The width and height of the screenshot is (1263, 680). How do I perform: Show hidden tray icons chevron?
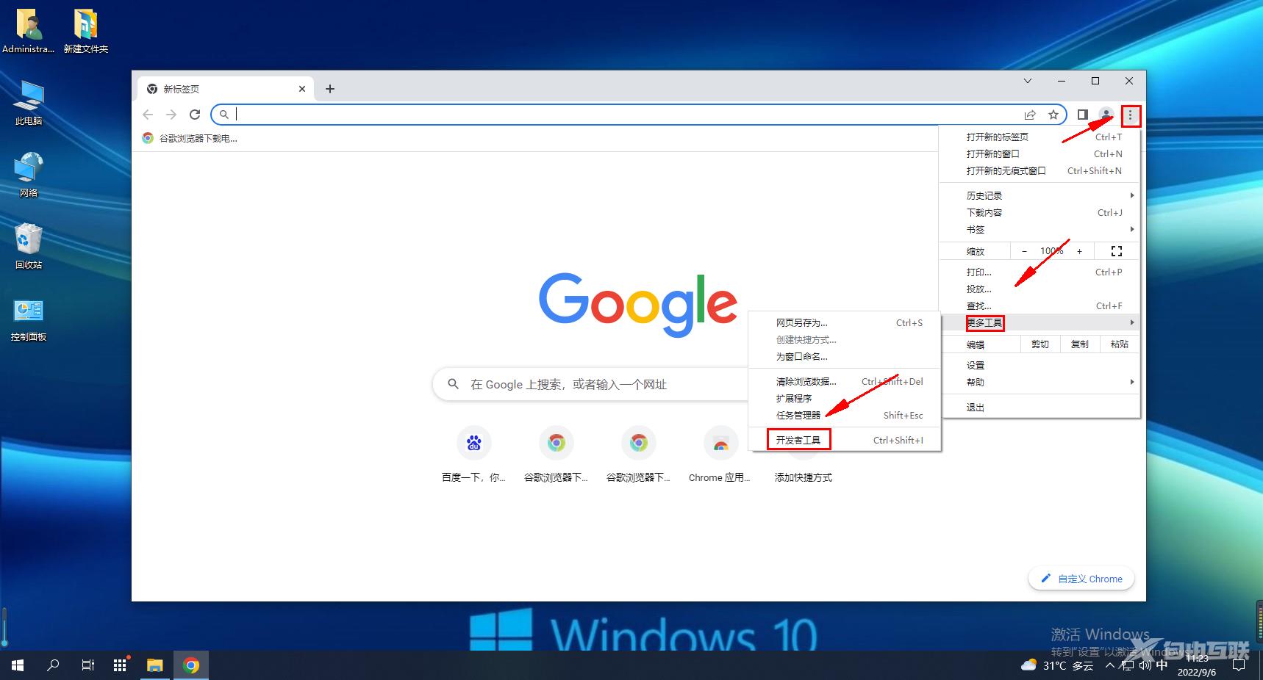coord(1110,665)
